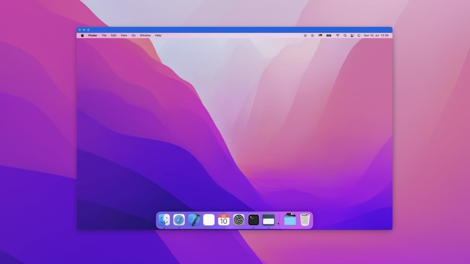Check battery status in the menu bar
The height and width of the screenshot is (264, 470).
click(x=328, y=35)
